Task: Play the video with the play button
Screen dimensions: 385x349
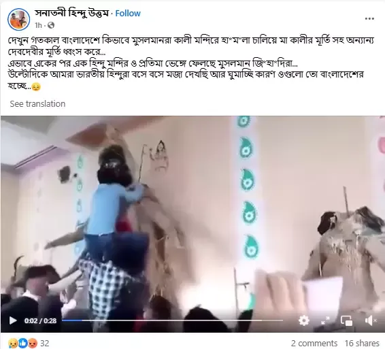Action: click(x=13, y=320)
